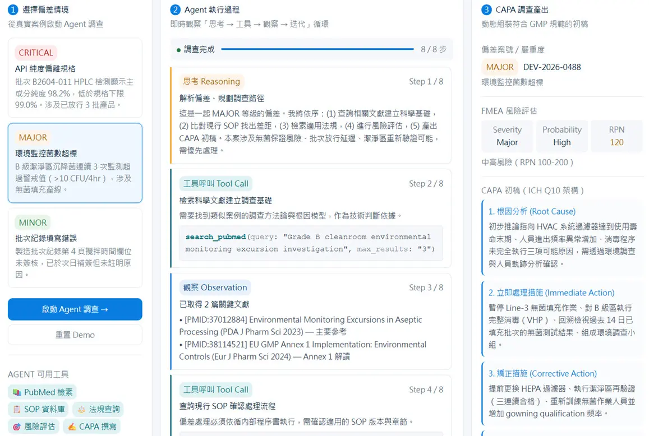Click the 法規查詢 scales icon
Image resolution: width=649 pixels, height=436 pixels.
tap(81, 409)
